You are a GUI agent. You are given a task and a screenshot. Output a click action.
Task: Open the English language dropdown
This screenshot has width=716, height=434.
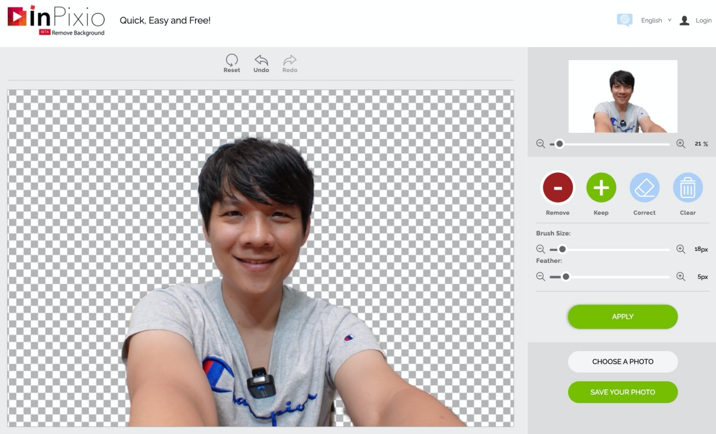(x=656, y=20)
